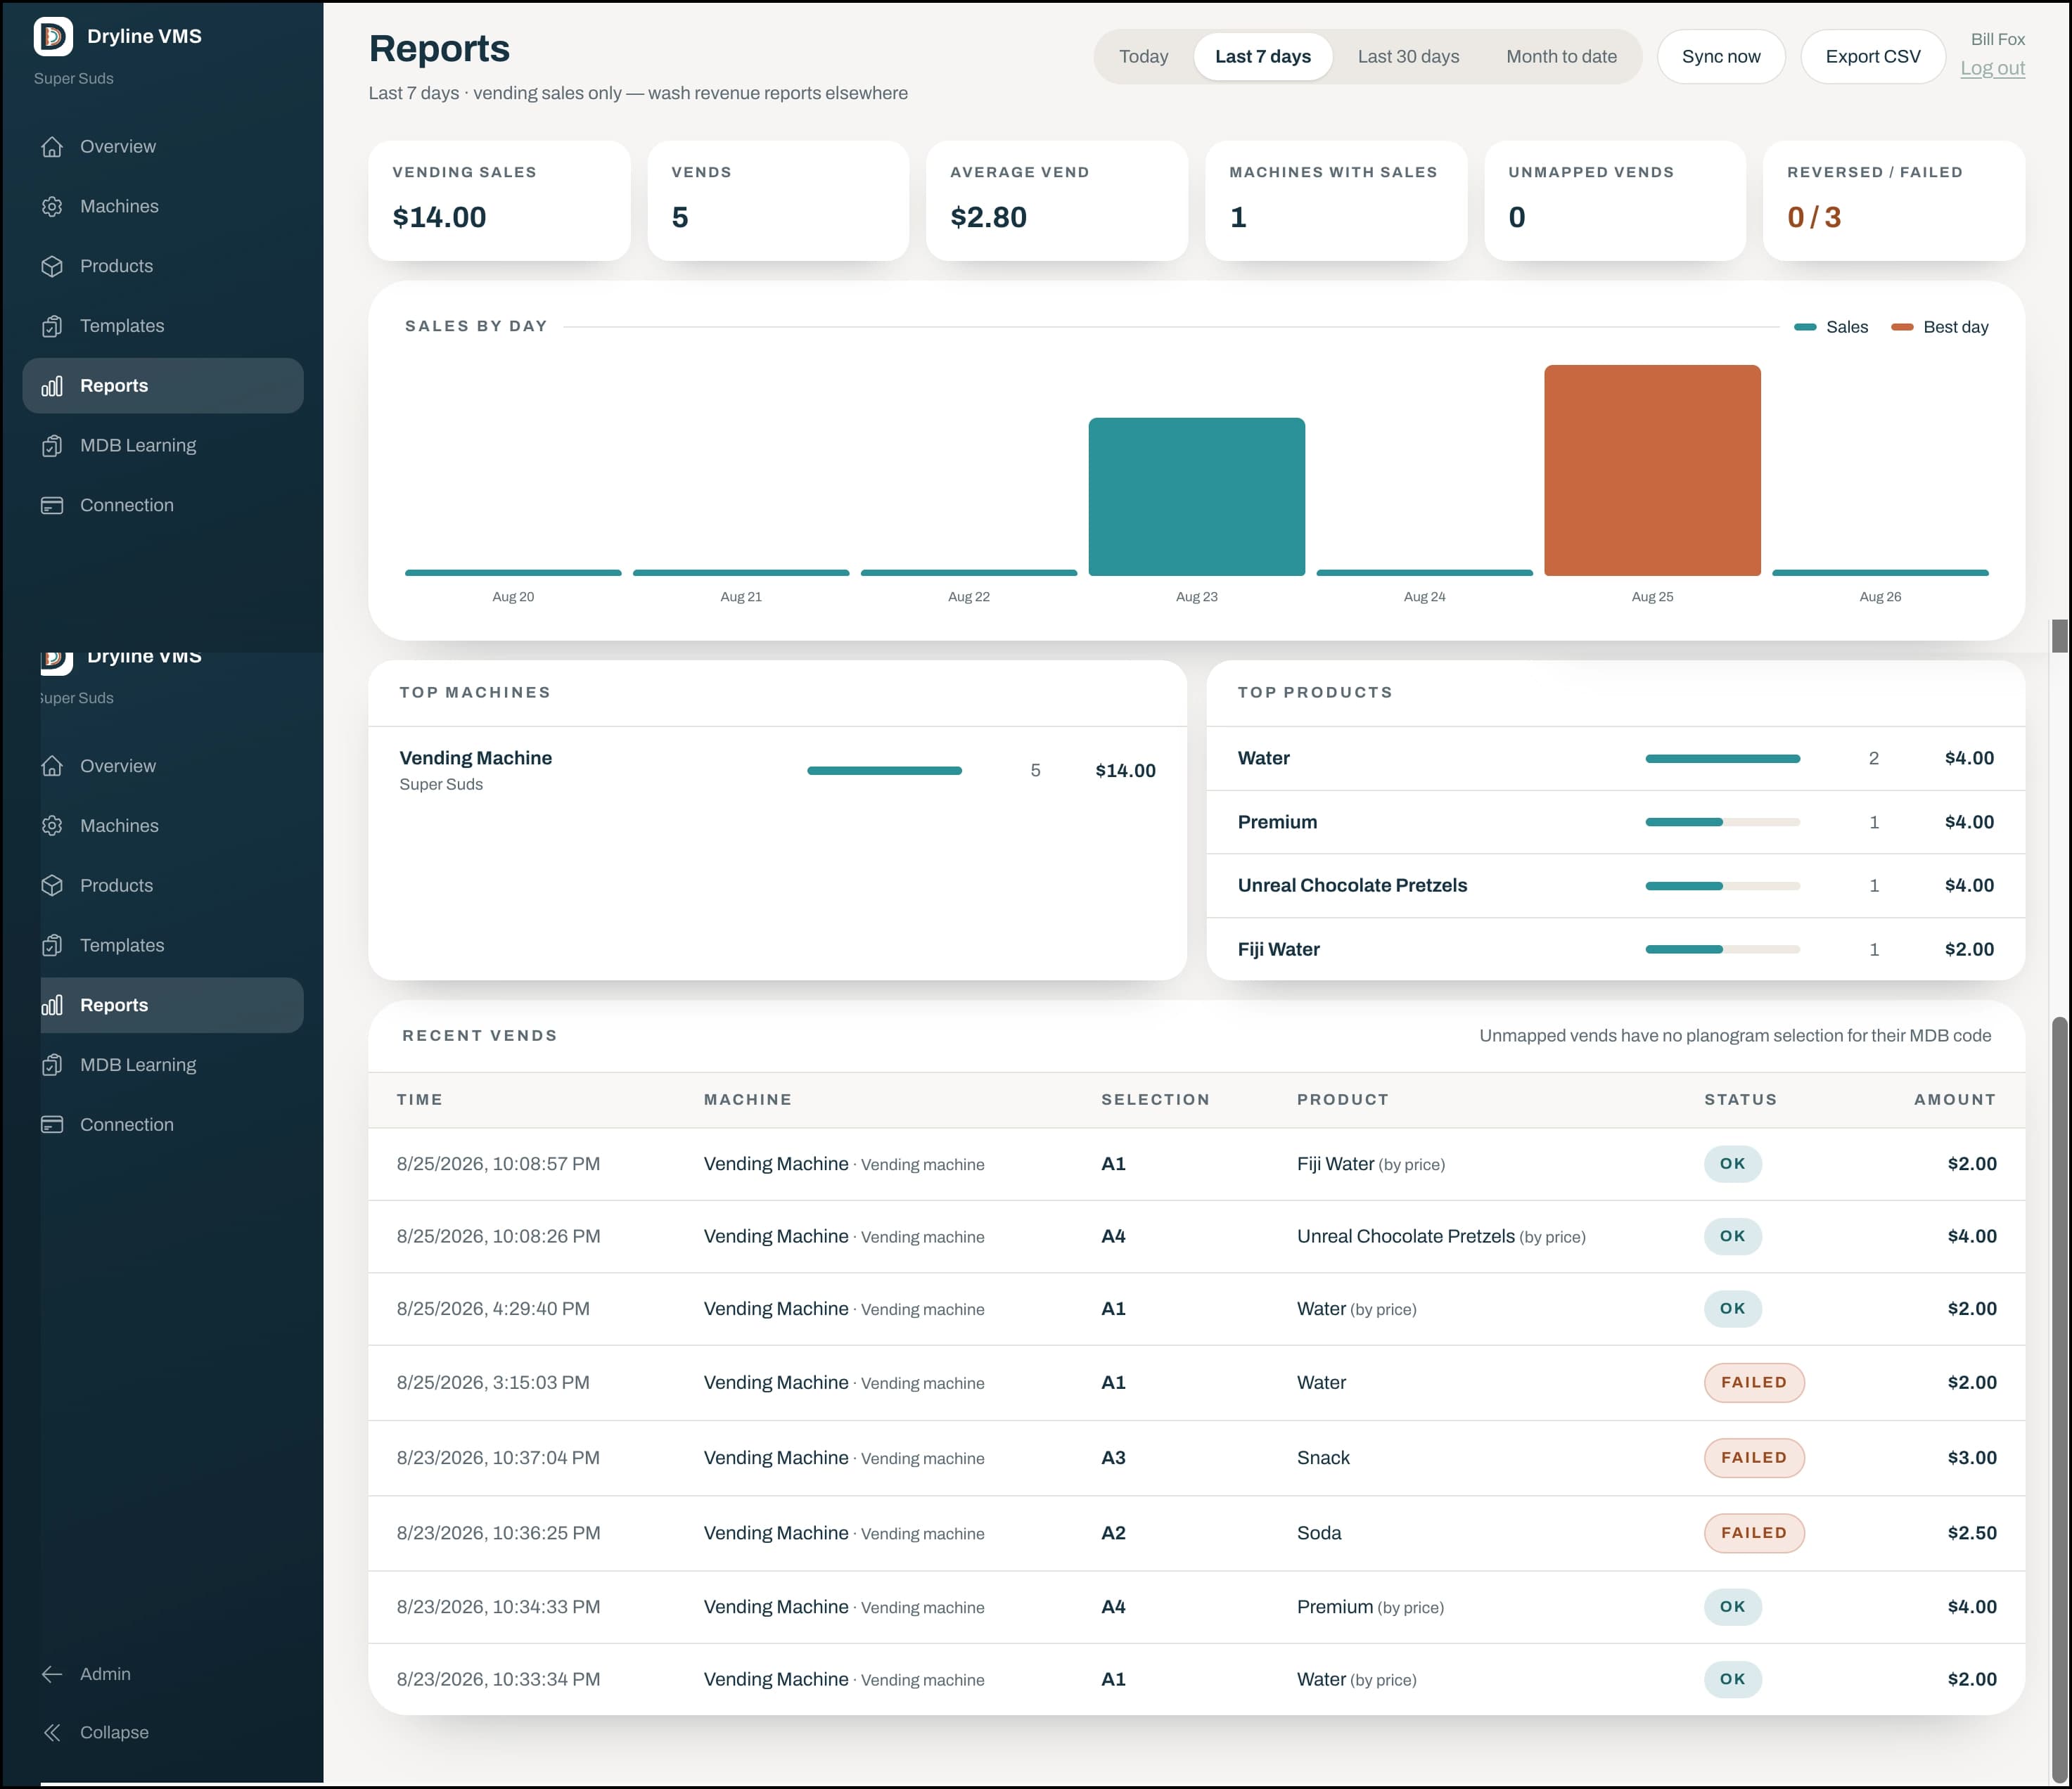Image resolution: width=2072 pixels, height=1789 pixels.
Task: Click the teal Aug 23 bar in the chart
Action: [x=1196, y=497]
